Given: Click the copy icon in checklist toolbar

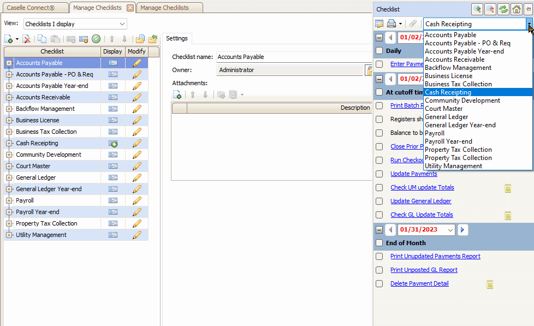Looking at the screenshot, I should pos(42,39).
